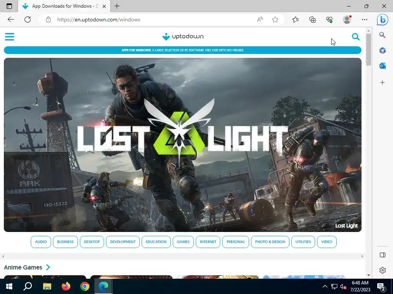Open the VIDEO category

point(327,242)
